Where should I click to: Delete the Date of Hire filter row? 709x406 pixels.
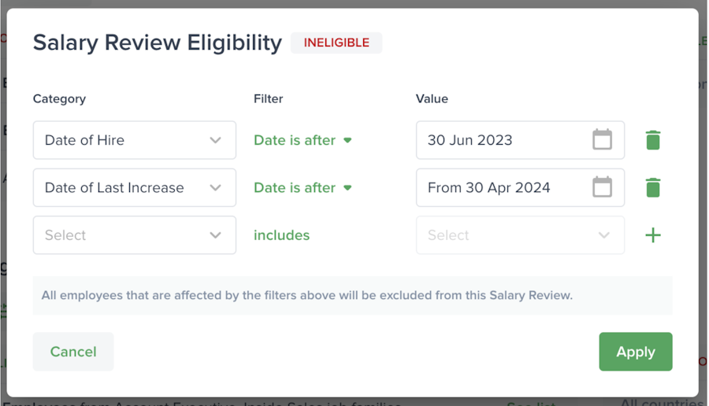tap(653, 140)
